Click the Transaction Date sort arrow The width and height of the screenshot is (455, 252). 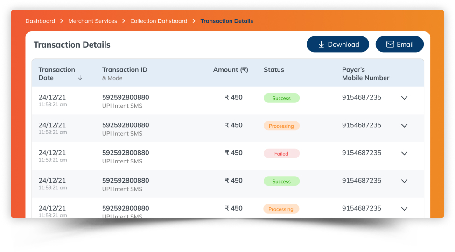[x=80, y=78]
